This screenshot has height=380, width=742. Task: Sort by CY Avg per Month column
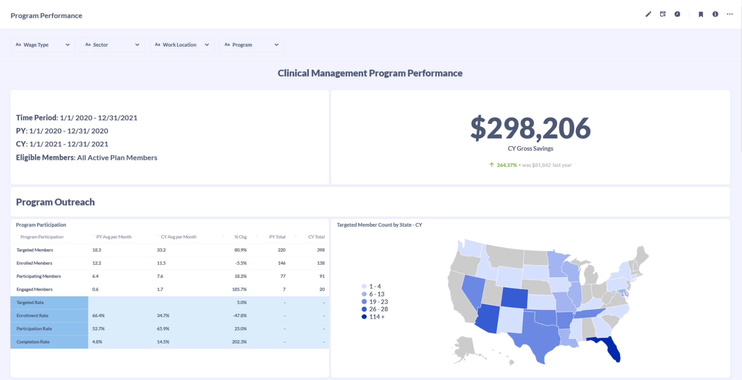coord(179,237)
